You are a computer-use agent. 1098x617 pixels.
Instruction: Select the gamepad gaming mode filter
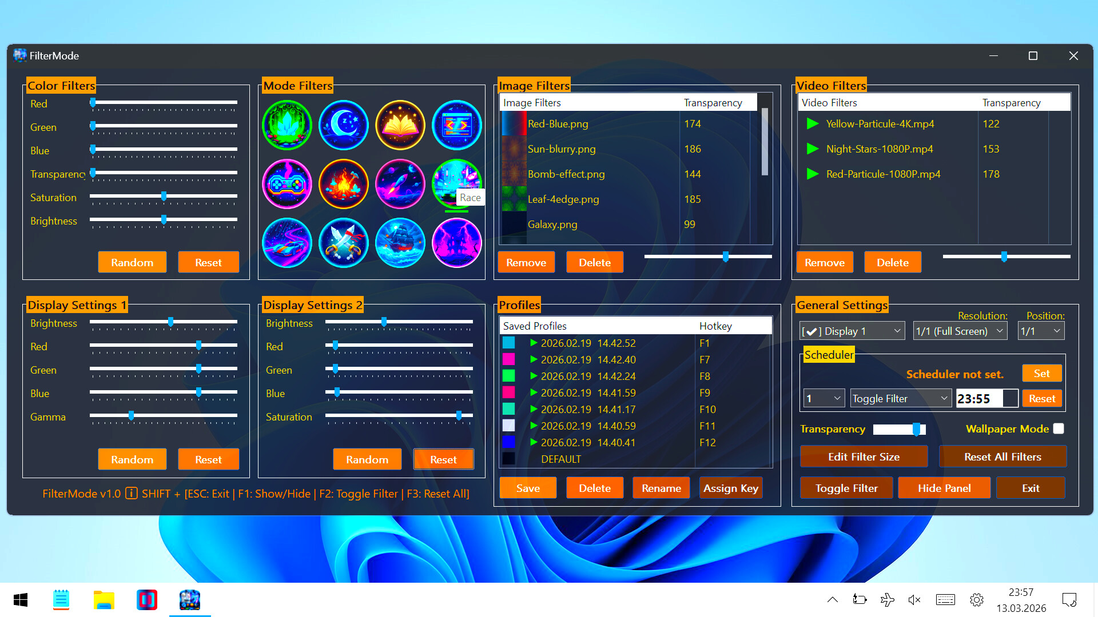[x=287, y=184]
